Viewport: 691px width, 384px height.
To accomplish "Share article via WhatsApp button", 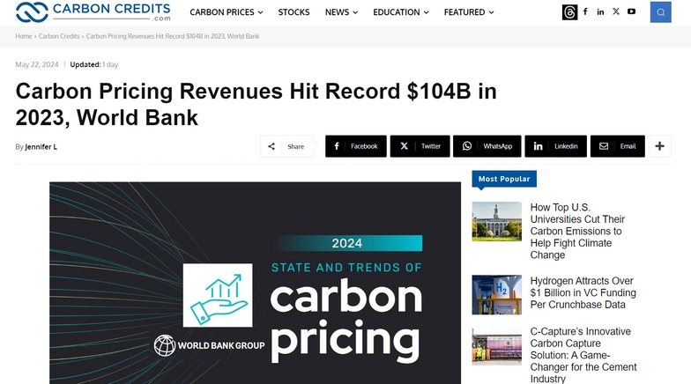I will (487, 146).
